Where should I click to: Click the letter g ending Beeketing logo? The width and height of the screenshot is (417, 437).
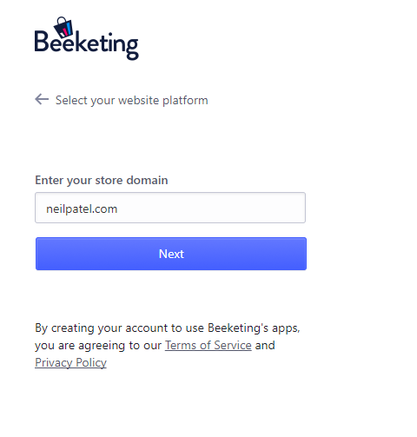click(132, 48)
